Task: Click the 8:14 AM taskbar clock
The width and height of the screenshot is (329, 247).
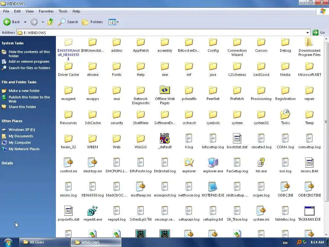Action: tap(317, 242)
